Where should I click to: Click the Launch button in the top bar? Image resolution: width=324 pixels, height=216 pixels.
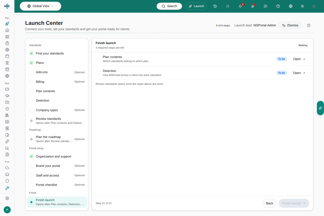point(196,6)
